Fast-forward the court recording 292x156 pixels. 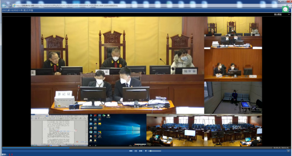click(141, 151)
